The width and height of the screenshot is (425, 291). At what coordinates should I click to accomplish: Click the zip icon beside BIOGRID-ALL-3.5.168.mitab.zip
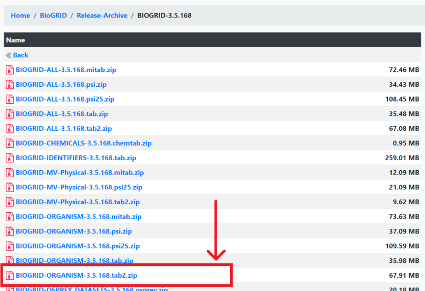point(10,70)
